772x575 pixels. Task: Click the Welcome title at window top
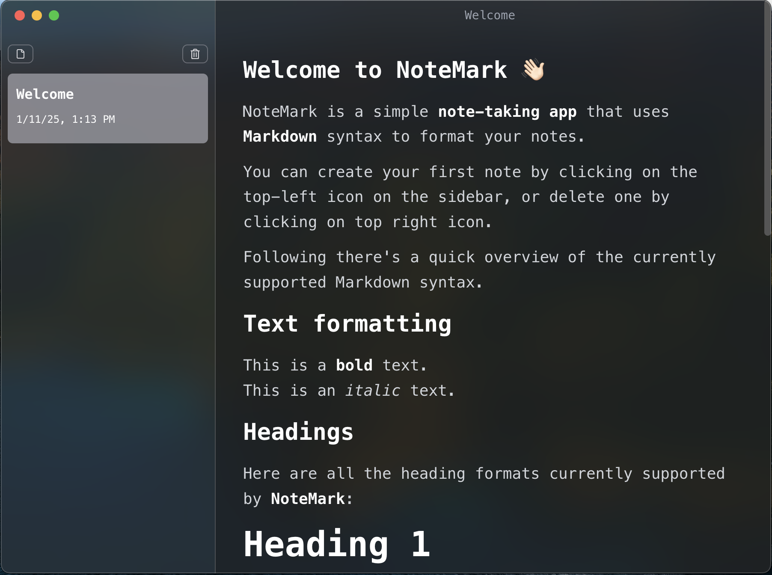click(x=490, y=15)
